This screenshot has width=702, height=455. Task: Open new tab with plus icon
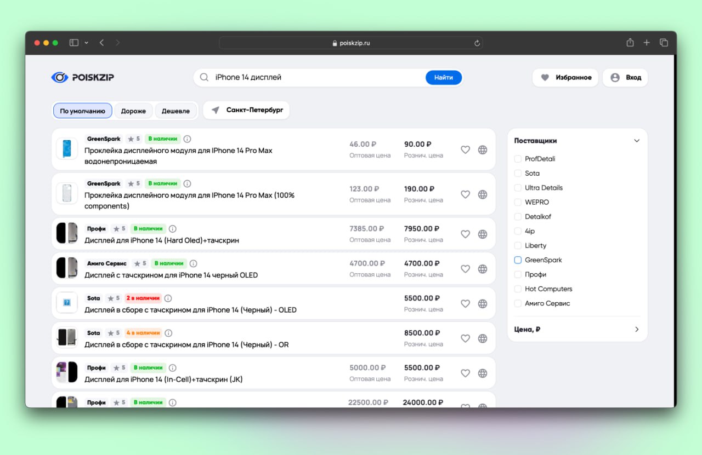point(647,43)
